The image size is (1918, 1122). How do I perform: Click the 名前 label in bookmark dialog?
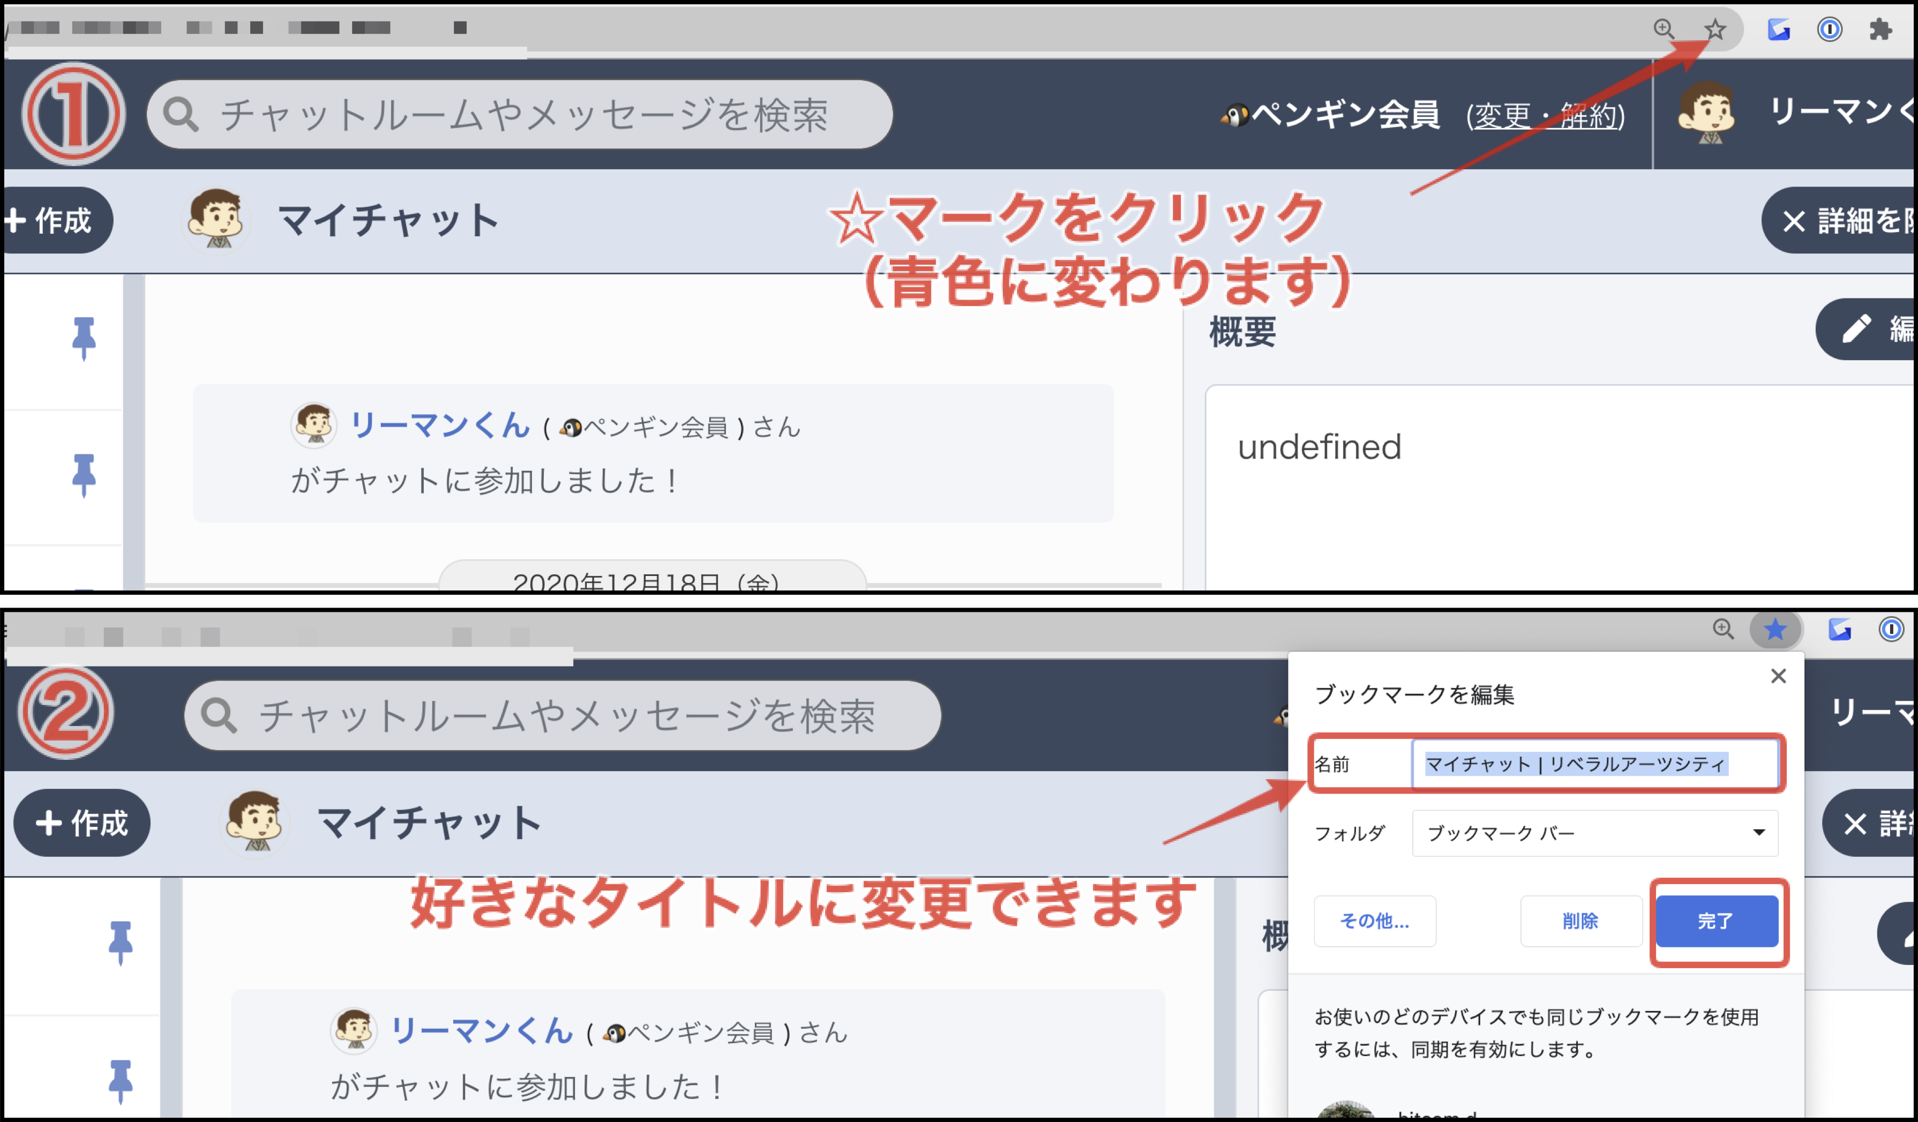point(1331,764)
